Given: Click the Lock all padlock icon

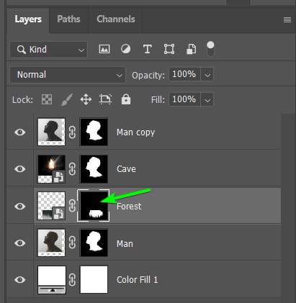Looking at the screenshot, I should pos(126,99).
